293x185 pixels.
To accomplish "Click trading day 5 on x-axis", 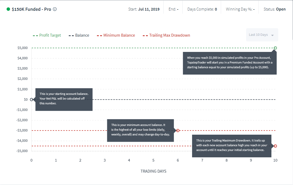I will (153, 160).
